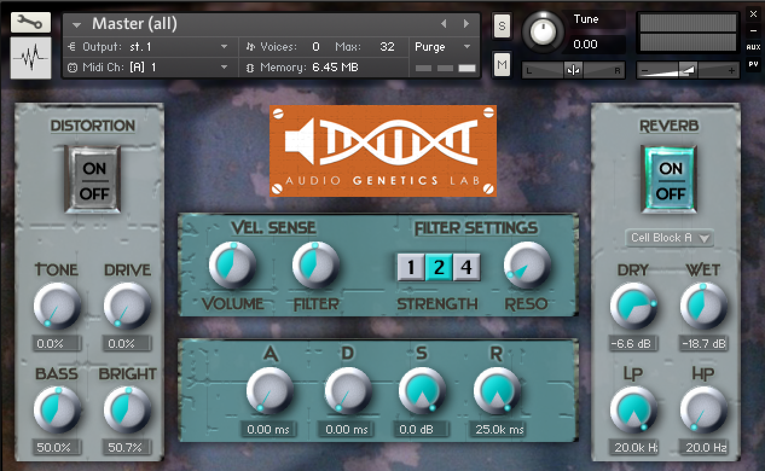Click the volume minus button
This screenshot has width=765, height=471.
644,71
